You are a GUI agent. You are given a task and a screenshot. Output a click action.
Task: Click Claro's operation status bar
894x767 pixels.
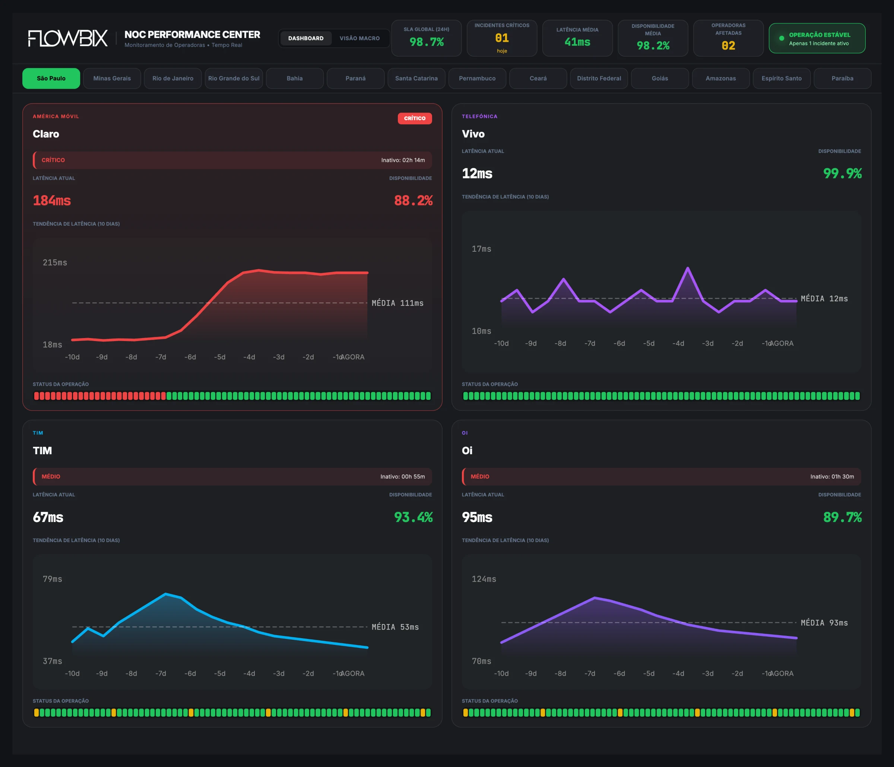point(232,396)
